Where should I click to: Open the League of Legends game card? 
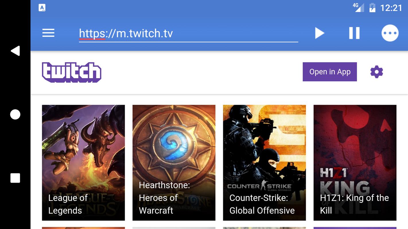tap(83, 163)
